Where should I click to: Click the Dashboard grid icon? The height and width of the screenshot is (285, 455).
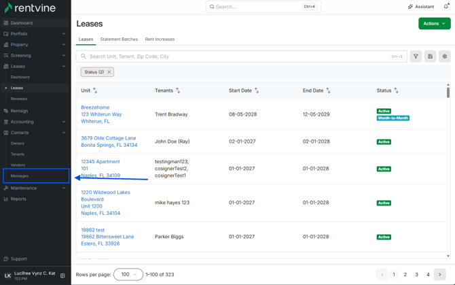coord(6,23)
